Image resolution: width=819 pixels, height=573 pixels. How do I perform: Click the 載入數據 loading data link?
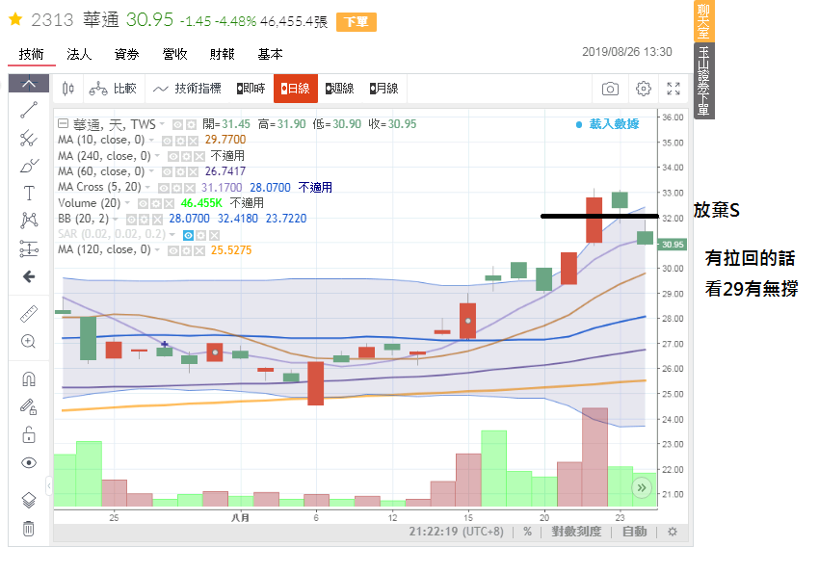point(614,124)
